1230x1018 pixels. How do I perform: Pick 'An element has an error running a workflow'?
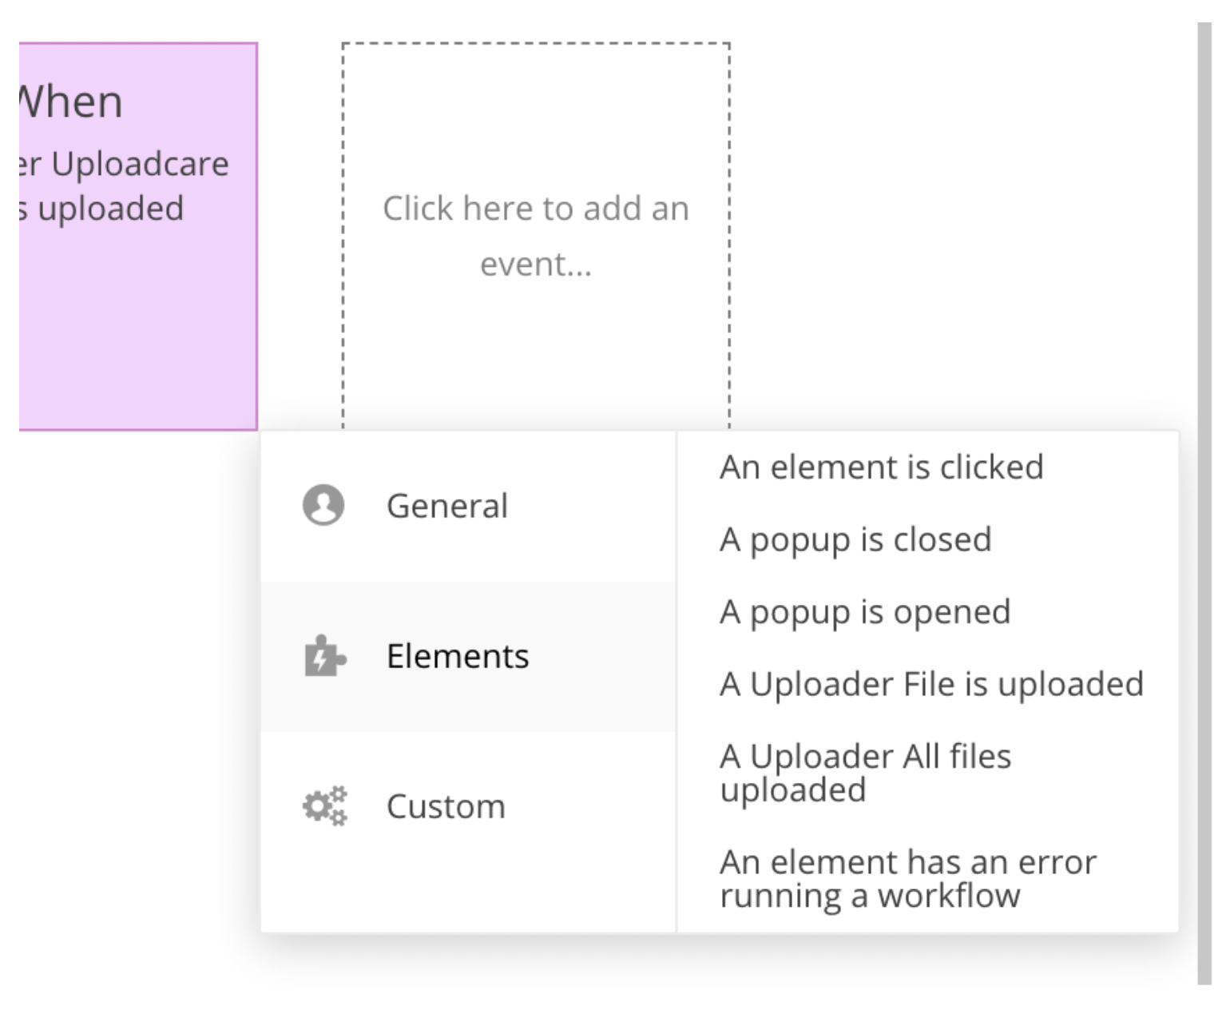click(908, 879)
